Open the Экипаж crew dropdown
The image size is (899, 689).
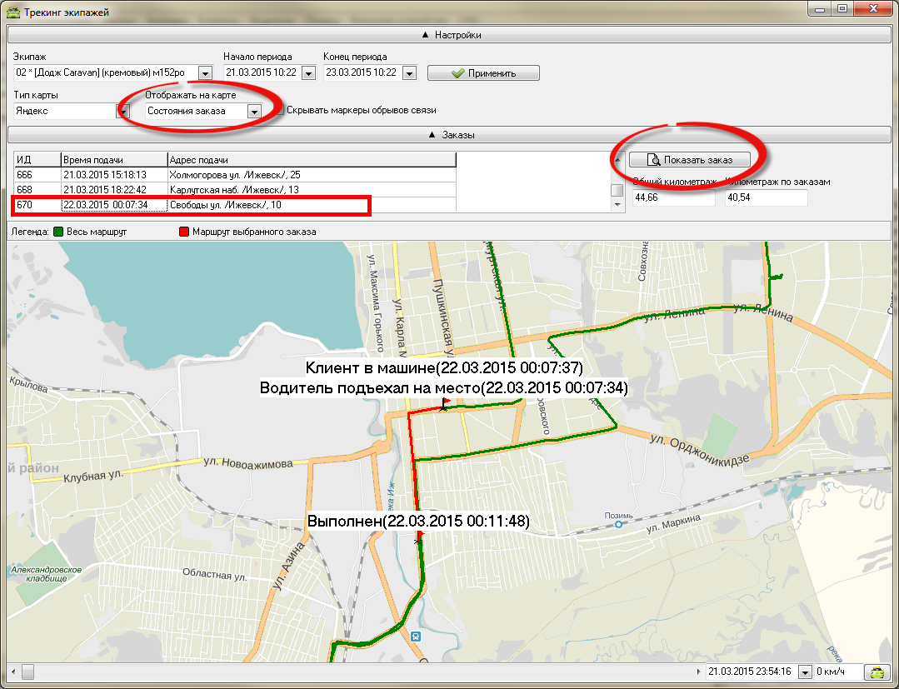tap(206, 73)
